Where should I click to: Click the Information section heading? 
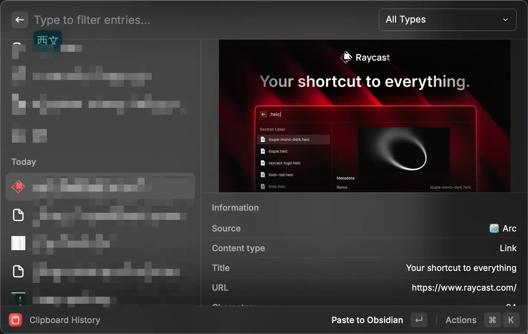point(235,208)
